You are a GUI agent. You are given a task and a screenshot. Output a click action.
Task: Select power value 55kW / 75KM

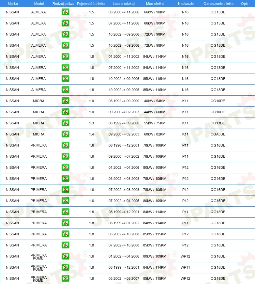(x=155, y=123)
